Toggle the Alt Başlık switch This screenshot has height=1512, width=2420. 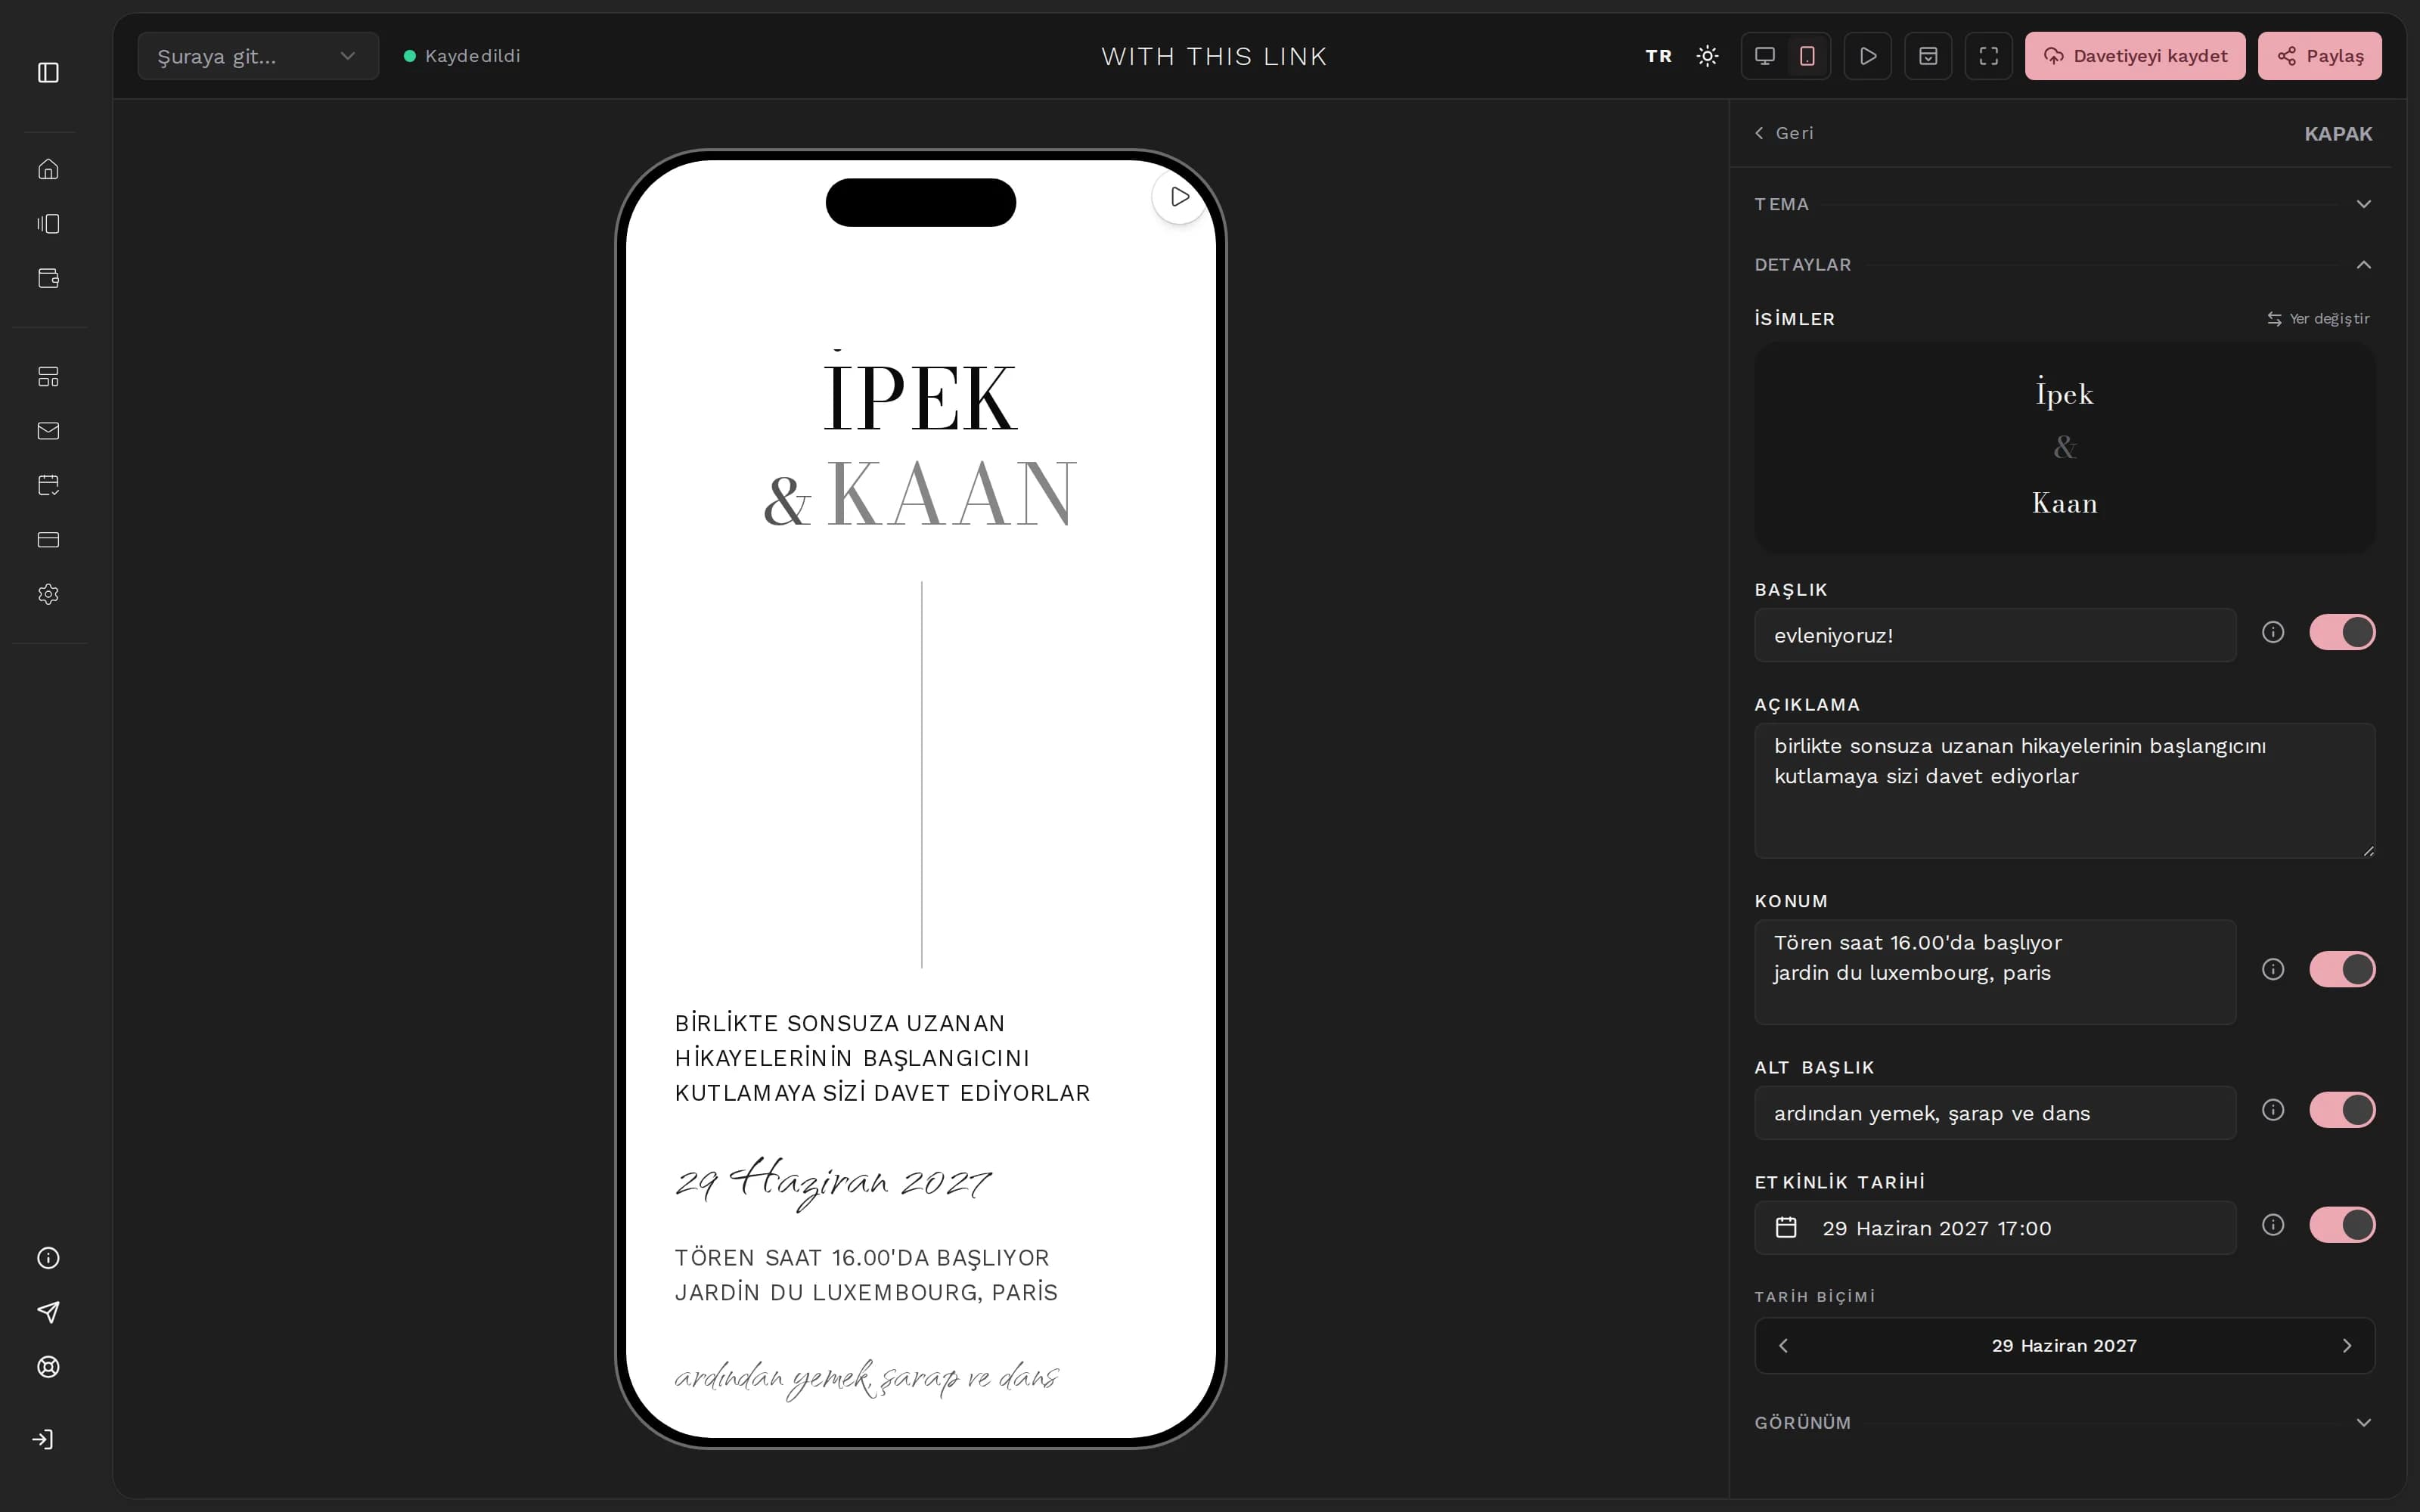tap(2342, 1110)
